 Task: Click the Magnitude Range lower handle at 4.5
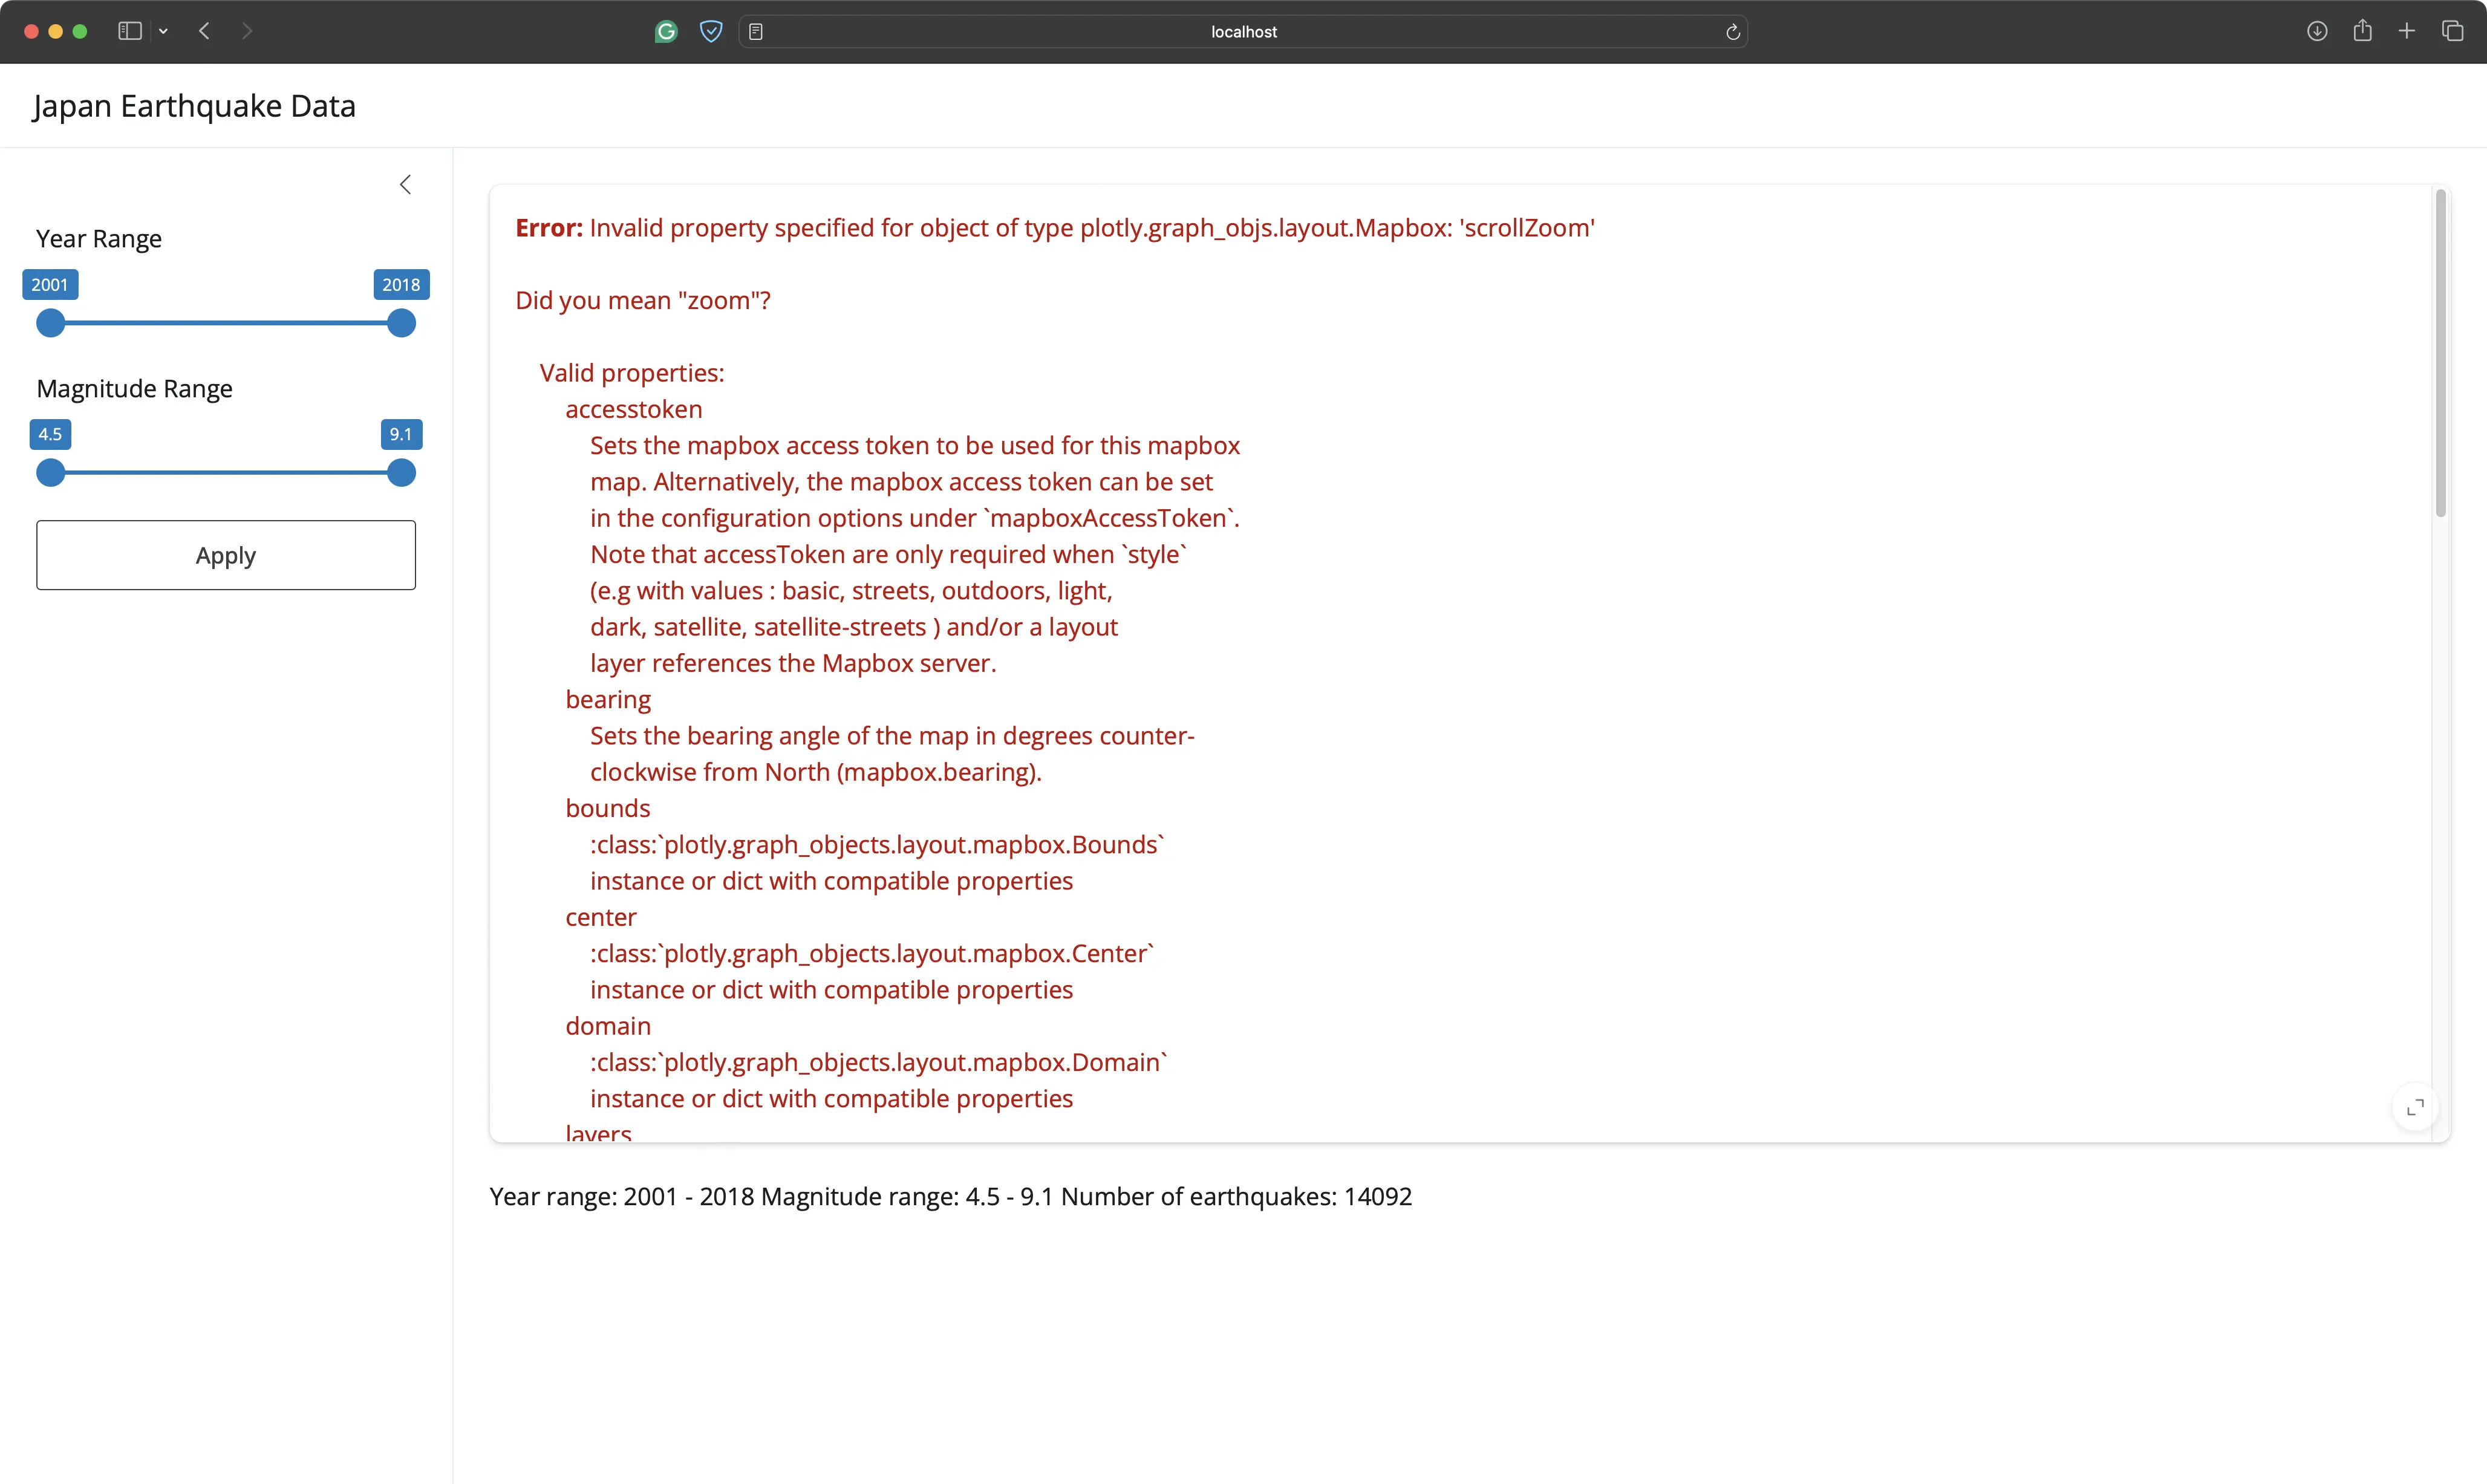tap(50, 473)
